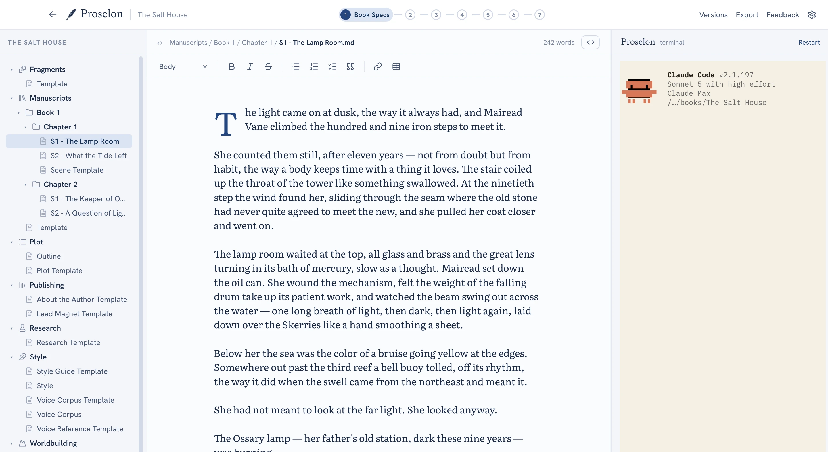Open Feedback
828x452 pixels.
(782, 15)
